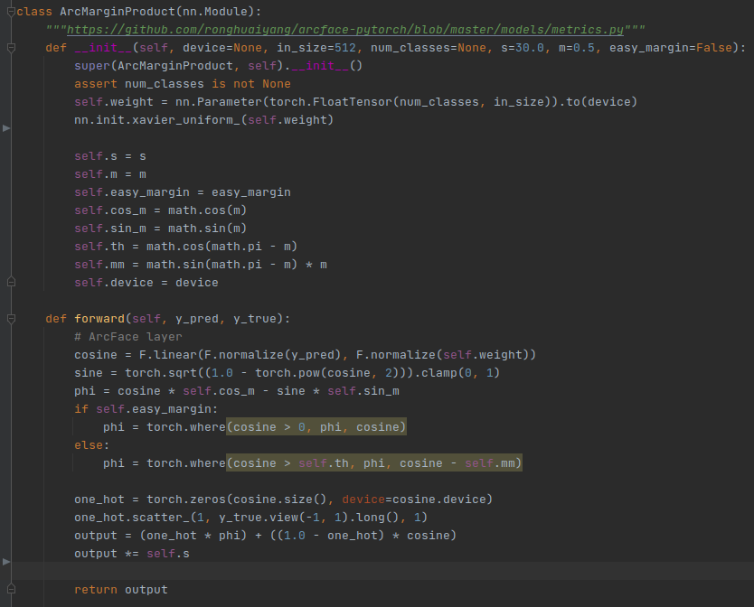Click the fold boundary marker below self.device line
This screenshot has height=607, width=754.
[9, 282]
